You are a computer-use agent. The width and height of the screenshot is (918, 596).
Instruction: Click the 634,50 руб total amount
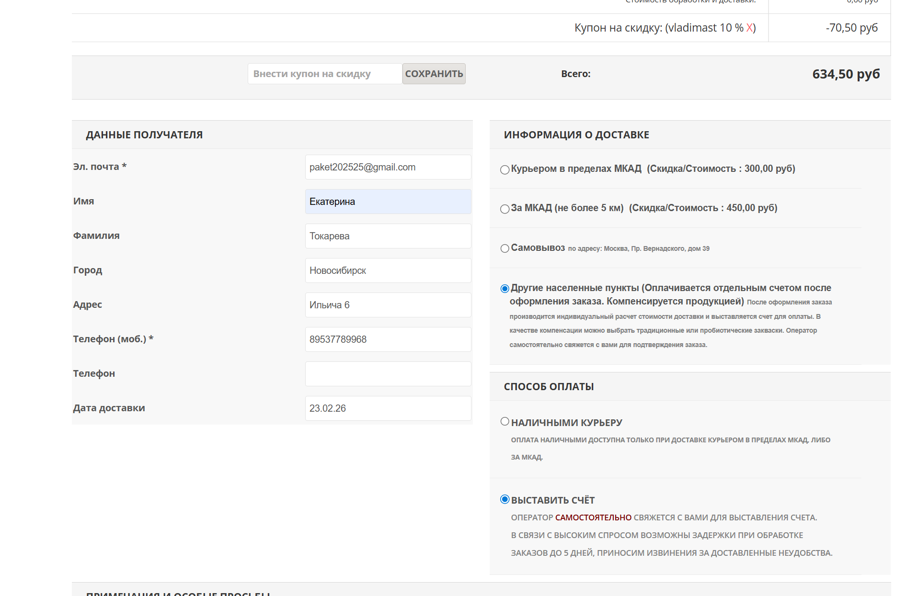click(x=846, y=74)
